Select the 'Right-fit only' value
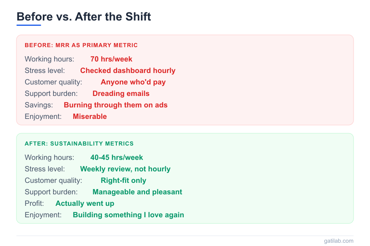Screen dimensions: 370x246 tap(123, 180)
